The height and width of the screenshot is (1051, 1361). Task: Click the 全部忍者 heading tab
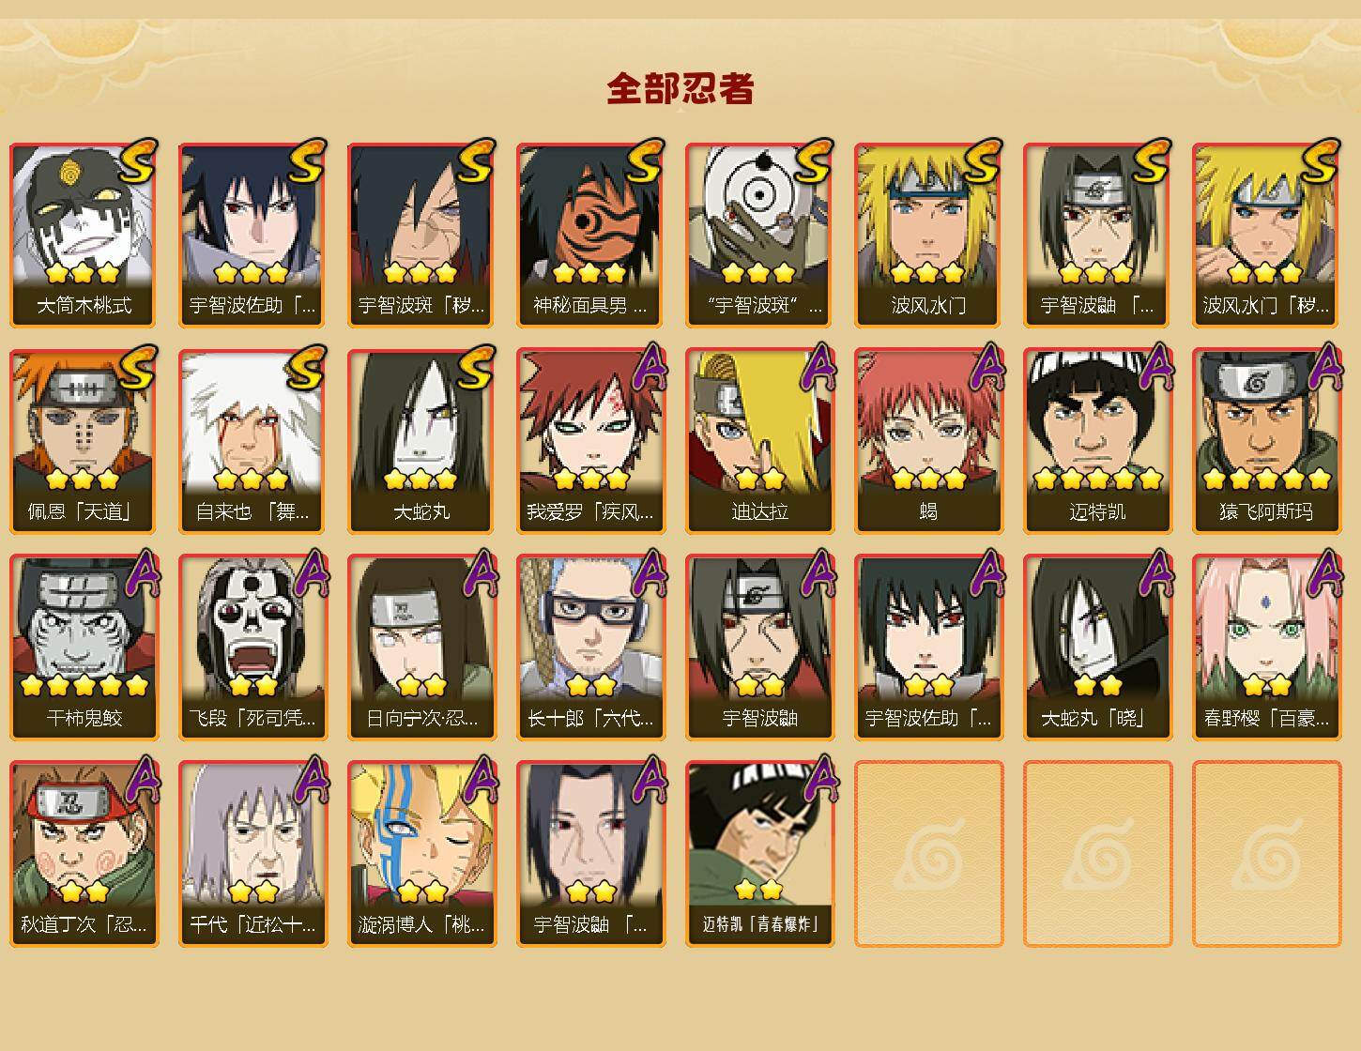coord(680,89)
